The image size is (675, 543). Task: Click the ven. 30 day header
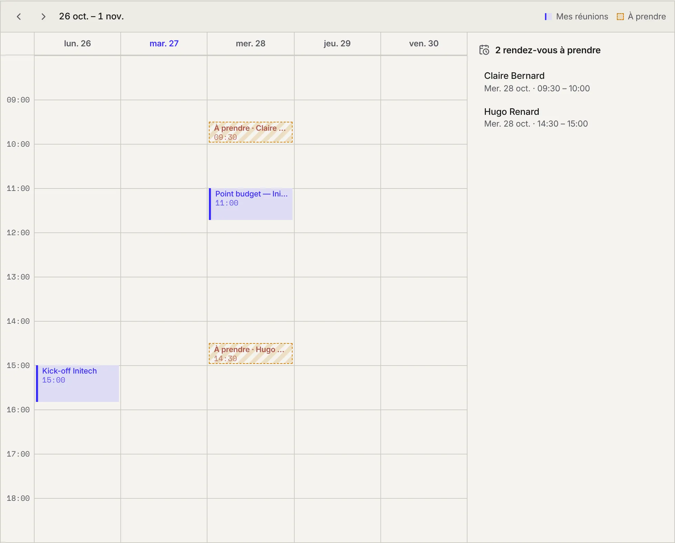(x=424, y=44)
